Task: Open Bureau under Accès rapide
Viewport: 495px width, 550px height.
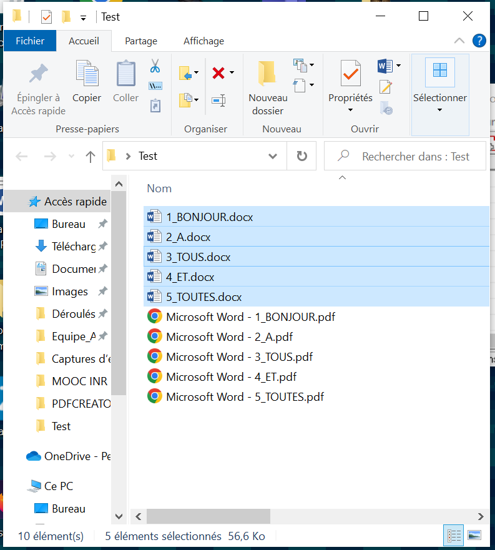Action: (x=69, y=223)
